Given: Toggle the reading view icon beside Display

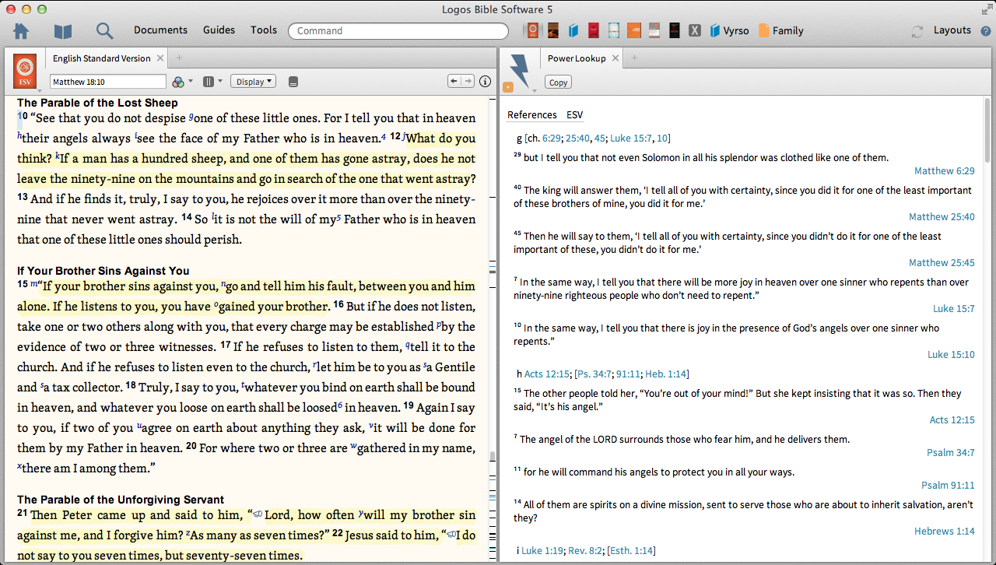Looking at the screenshot, I should [293, 82].
